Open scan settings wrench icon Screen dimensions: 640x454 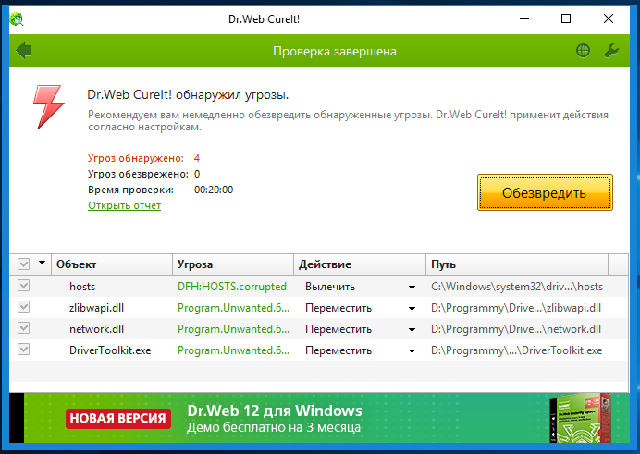tap(611, 51)
